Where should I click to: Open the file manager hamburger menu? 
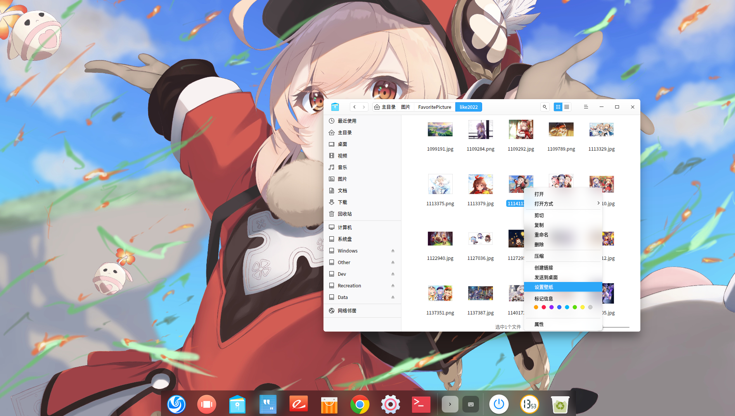(x=586, y=107)
